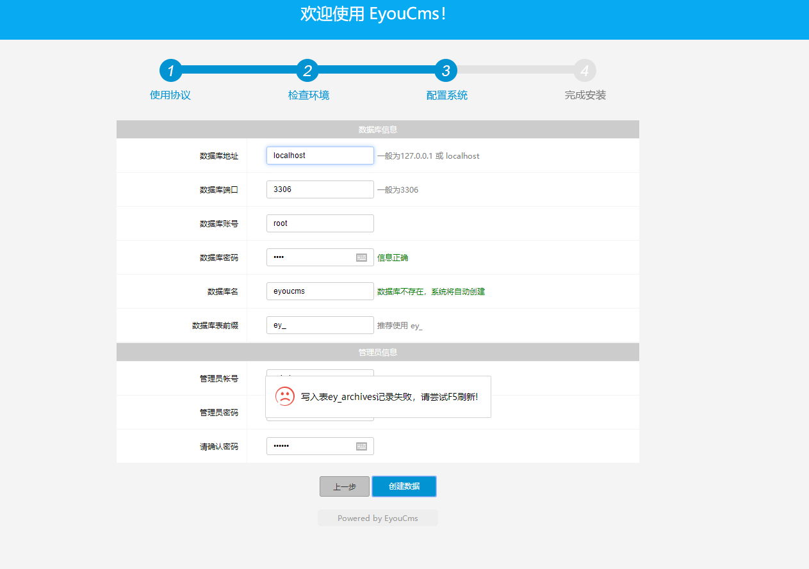Focus the database account field root
The height and width of the screenshot is (569, 809).
coord(320,223)
